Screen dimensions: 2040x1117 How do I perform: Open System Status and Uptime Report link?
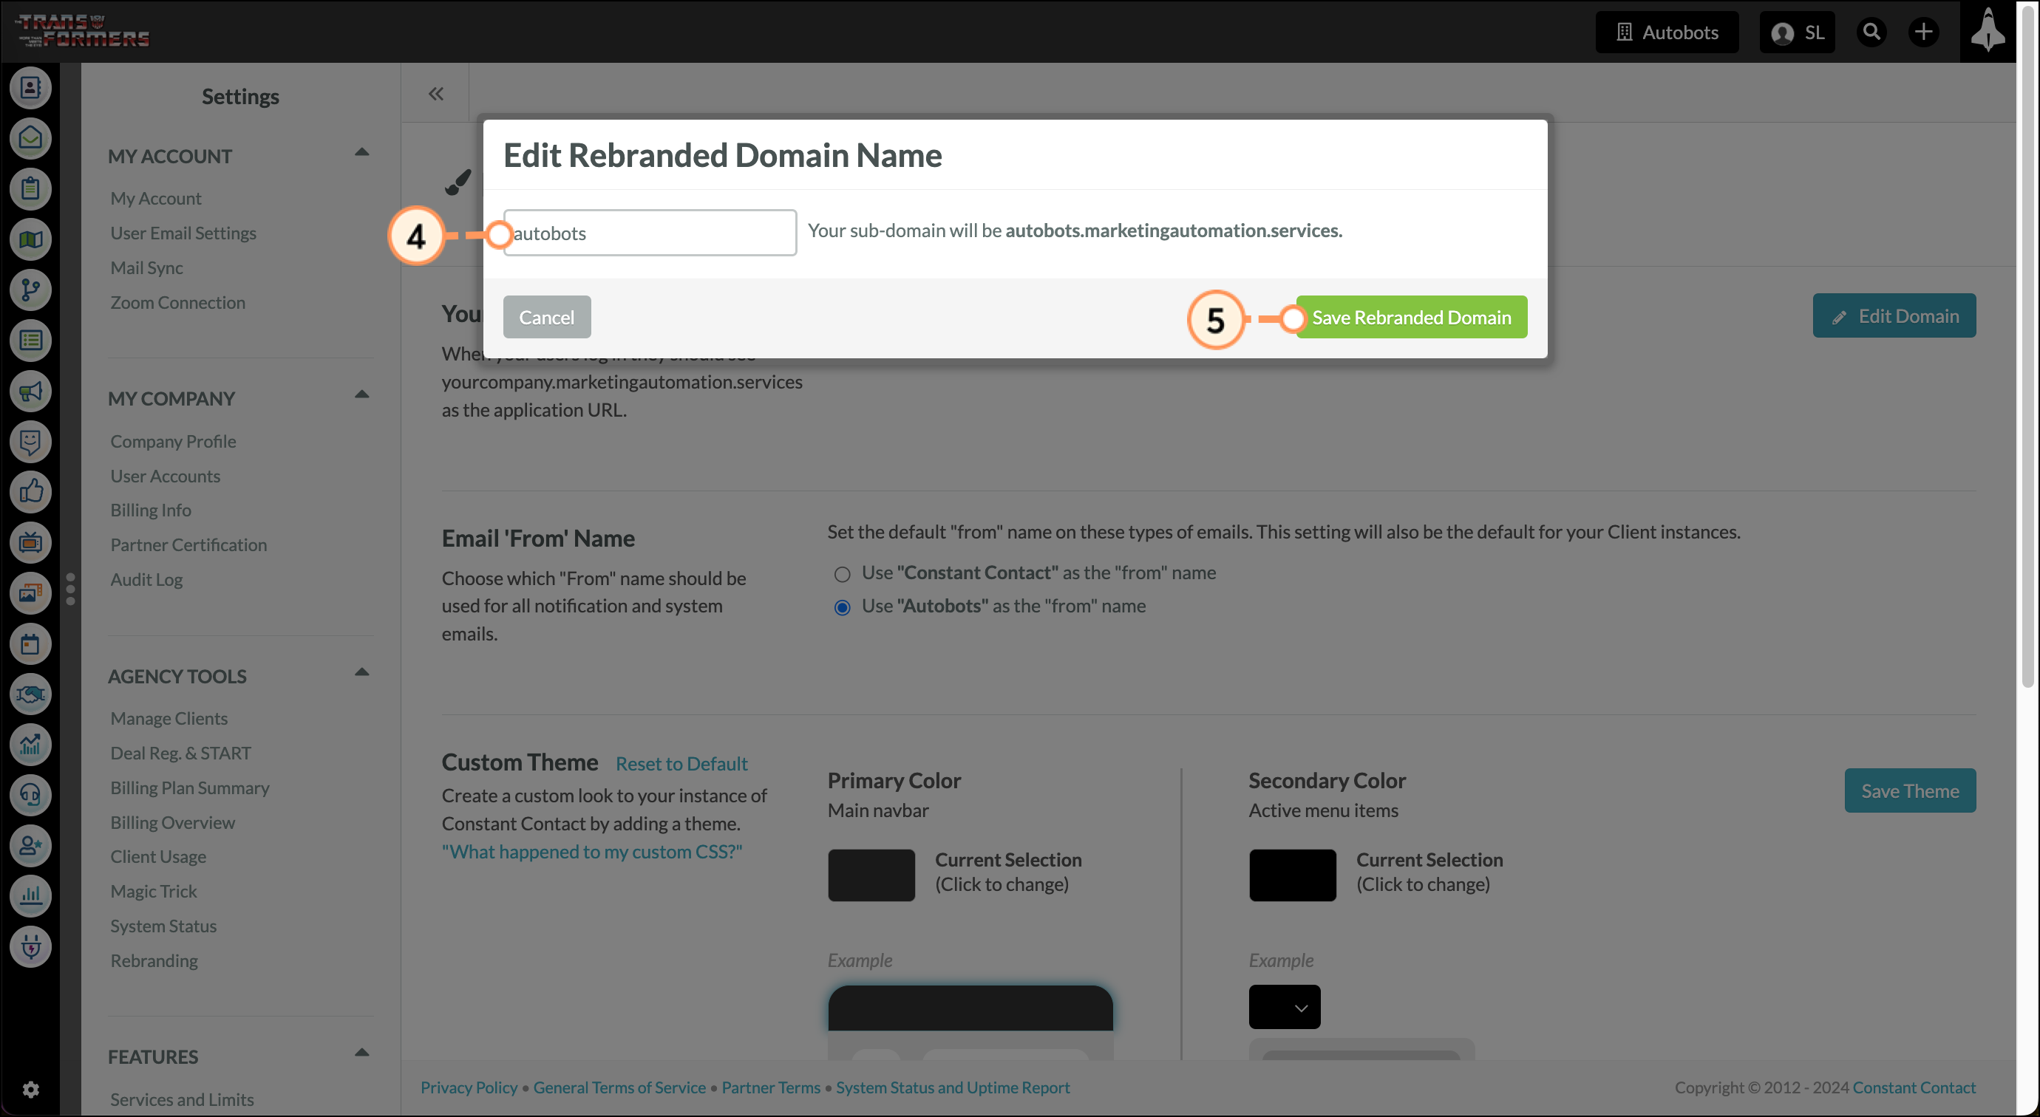953,1087
